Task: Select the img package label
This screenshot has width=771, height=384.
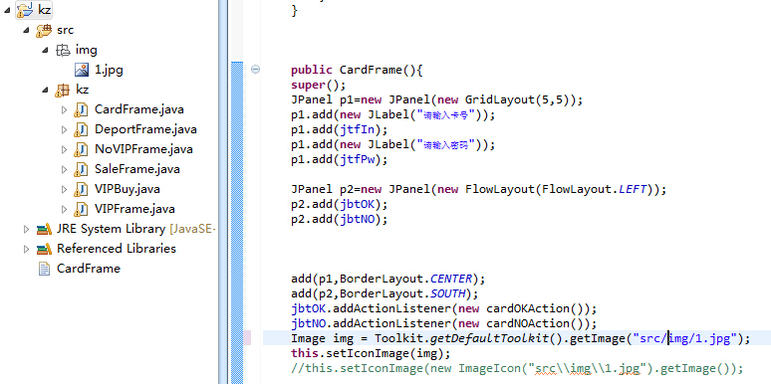Action: 86,50
